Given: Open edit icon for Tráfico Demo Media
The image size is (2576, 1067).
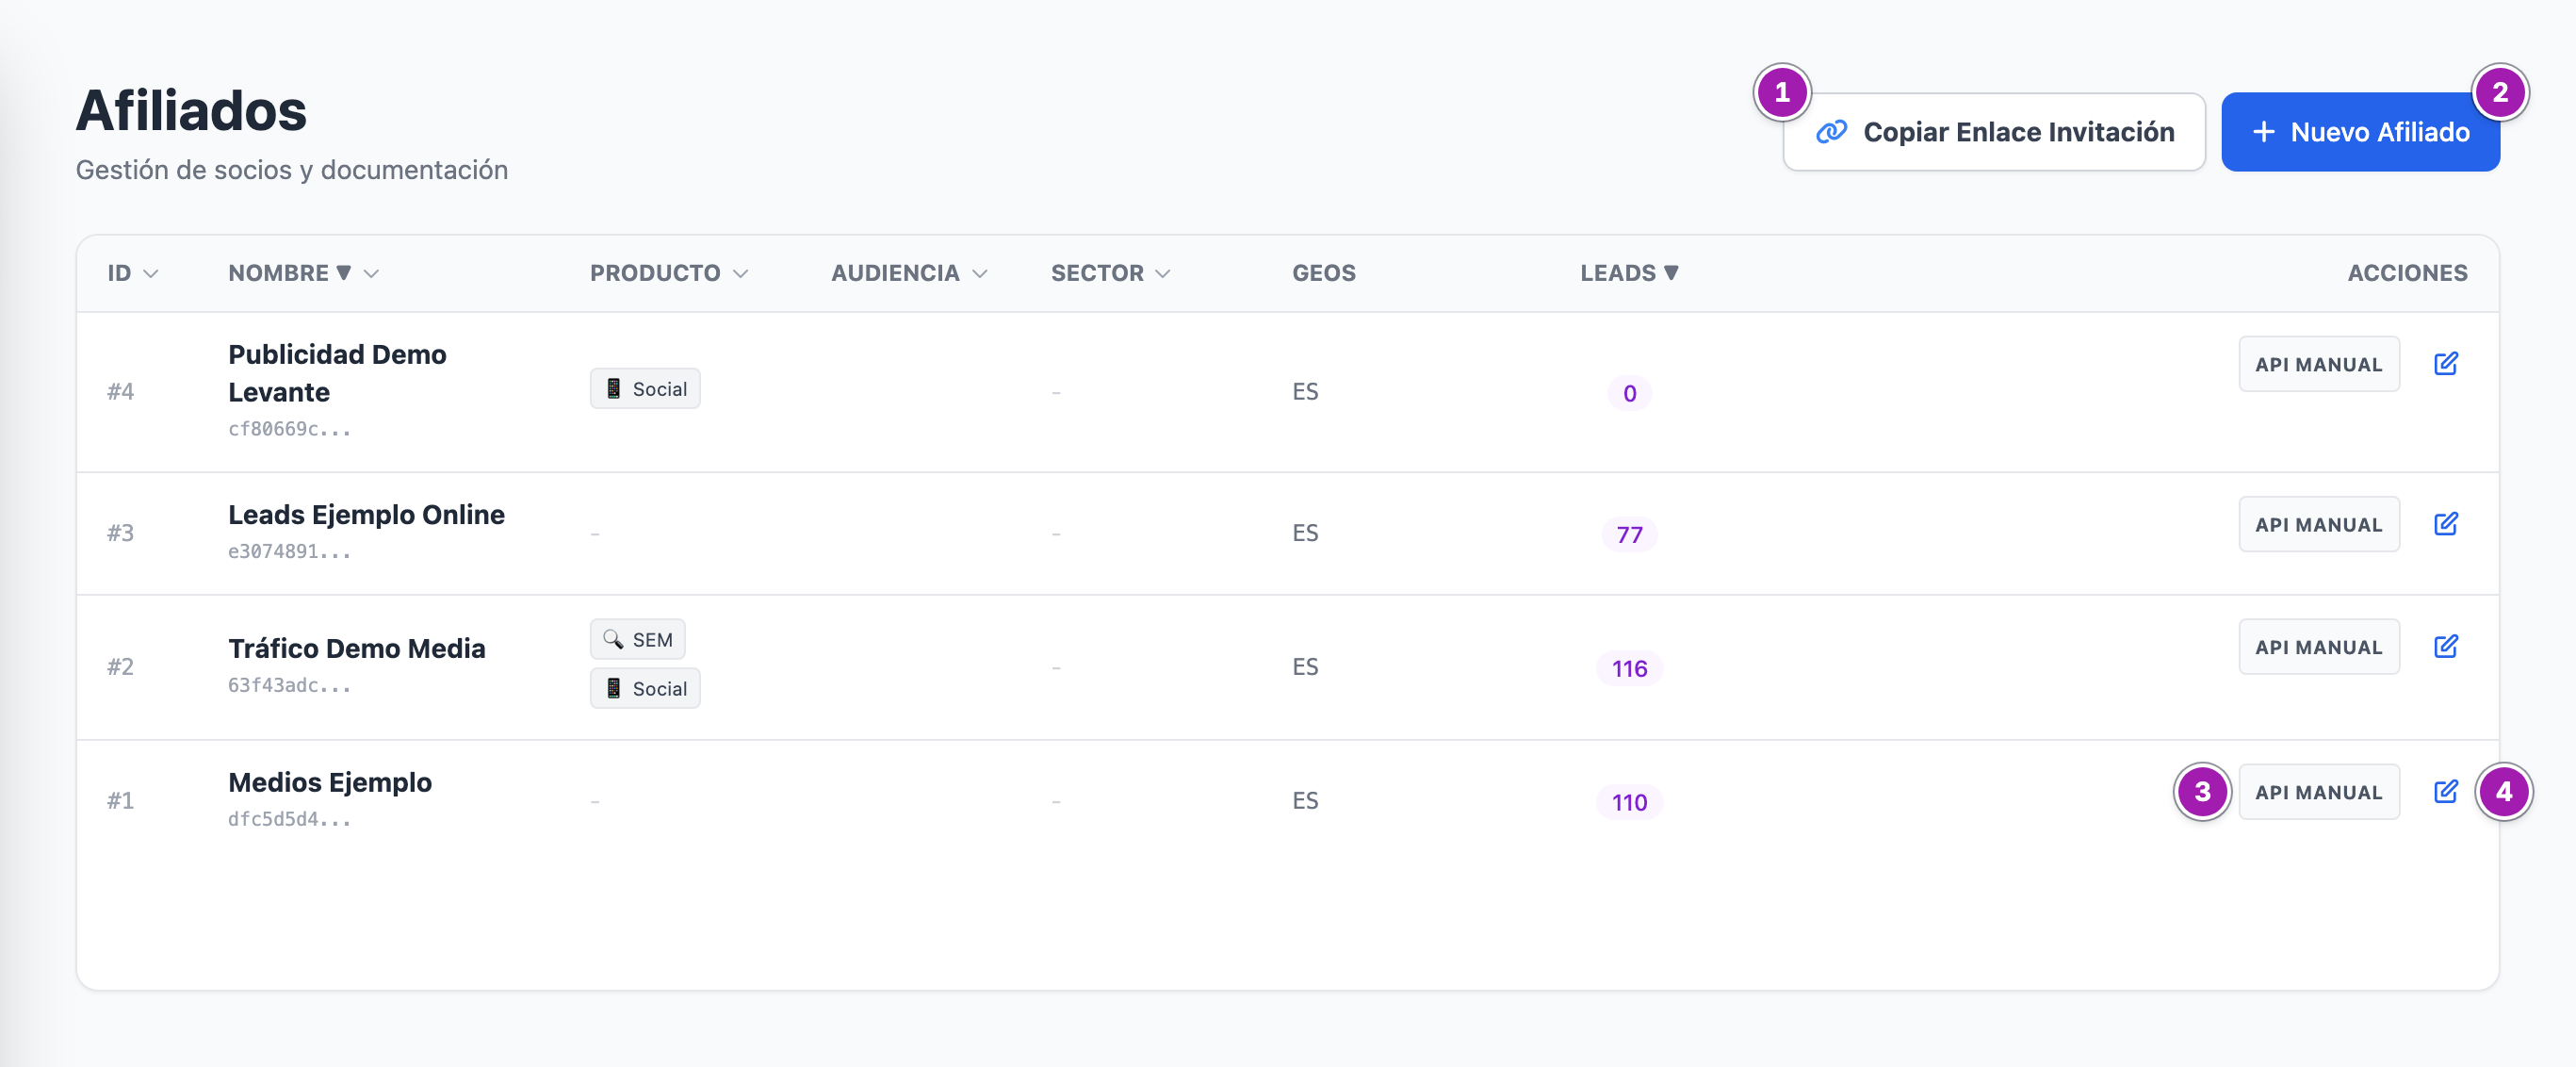Looking at the screenshot, I should (x=2446, y=647).
